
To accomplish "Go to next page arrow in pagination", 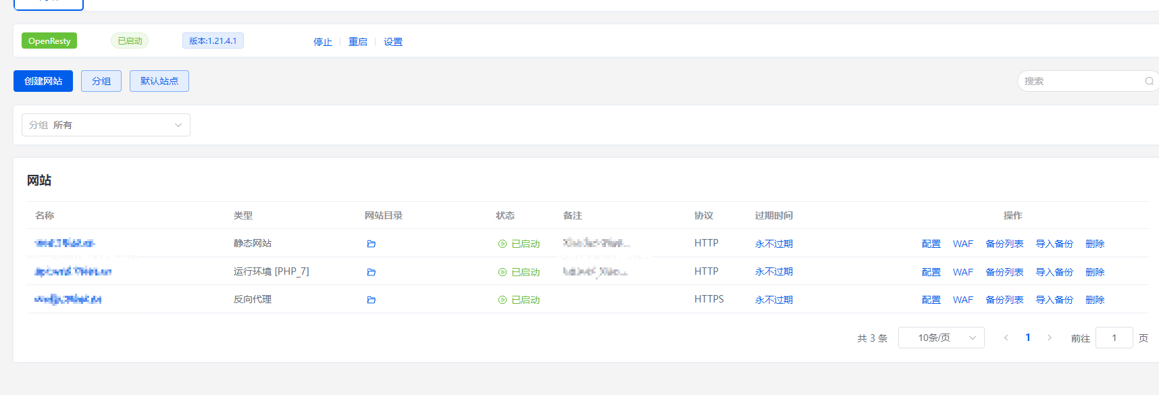I will (1050, 338).
